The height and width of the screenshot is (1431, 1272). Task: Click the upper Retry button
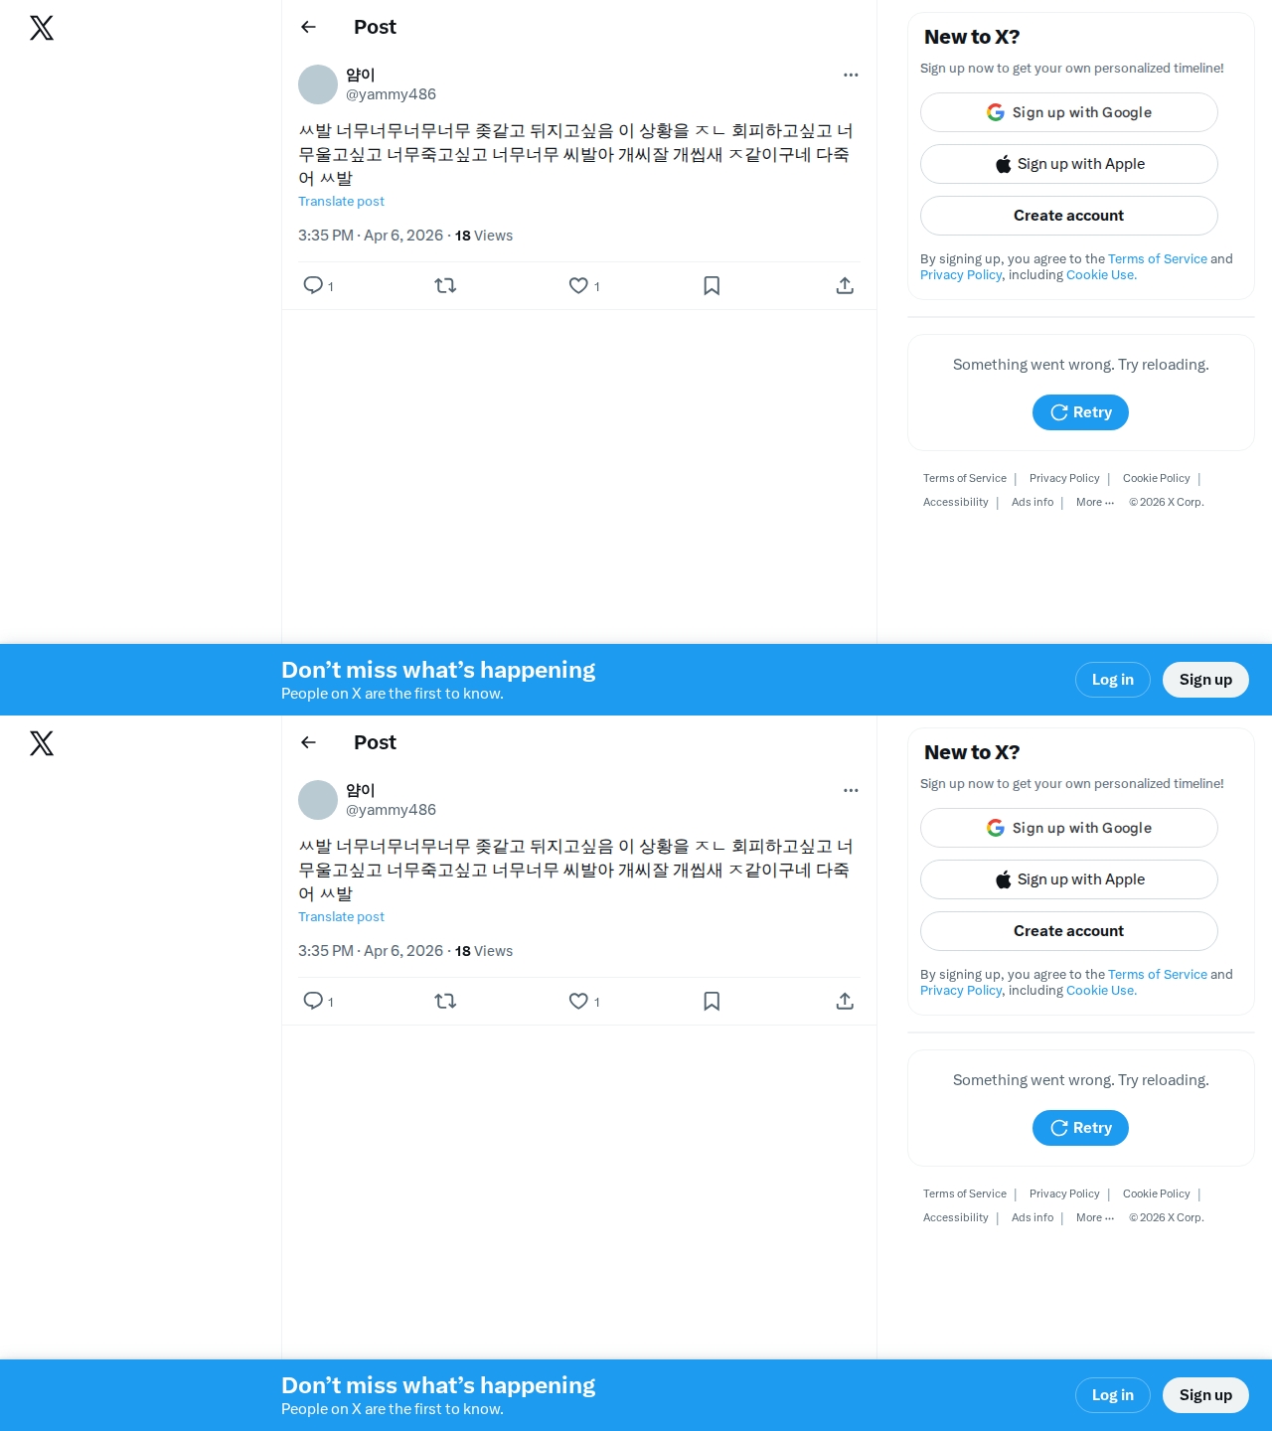[x=1080, y=412]
